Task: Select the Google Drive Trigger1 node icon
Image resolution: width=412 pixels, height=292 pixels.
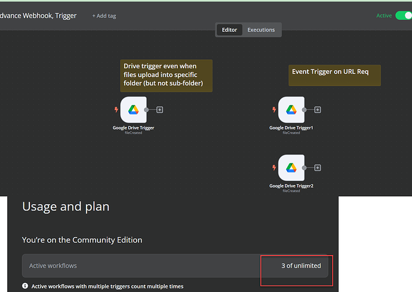Action: coord(291,109)
